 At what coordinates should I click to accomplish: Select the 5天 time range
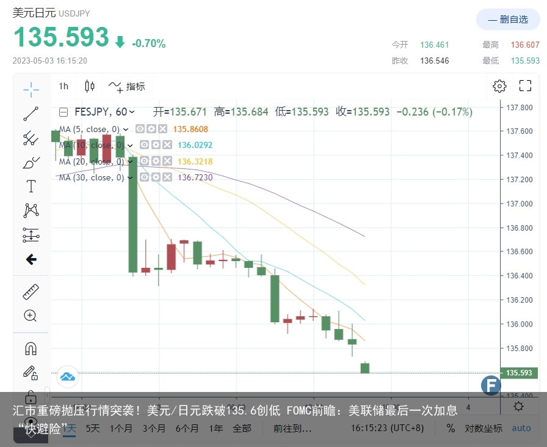pyautogui.click(x=93, y=428)
